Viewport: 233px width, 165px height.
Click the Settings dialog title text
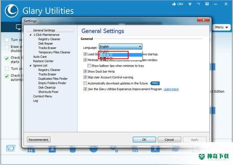point(30,21)
